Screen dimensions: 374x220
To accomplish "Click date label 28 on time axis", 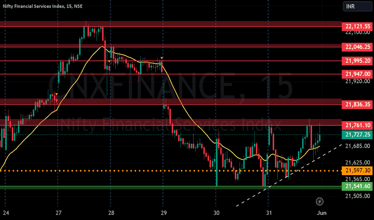I will [111, 213].
